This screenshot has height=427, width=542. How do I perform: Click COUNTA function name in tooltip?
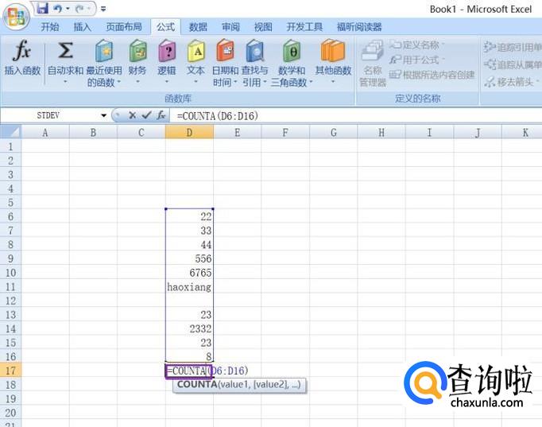[197, 385]
